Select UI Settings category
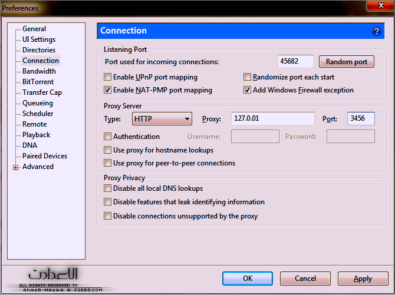The image size is (395, 295). [x=39, y=39]
